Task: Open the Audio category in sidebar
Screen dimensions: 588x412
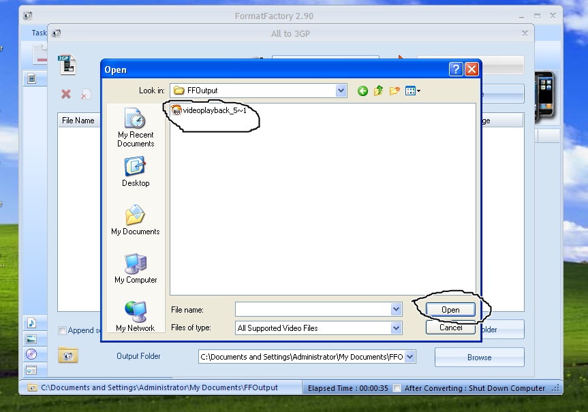Action: pos(31,323)
